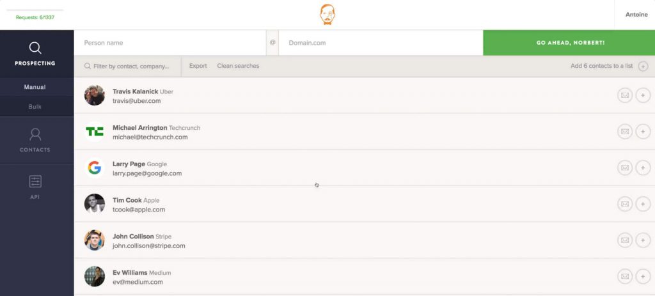Click the Export link

[x=198, y=66]
